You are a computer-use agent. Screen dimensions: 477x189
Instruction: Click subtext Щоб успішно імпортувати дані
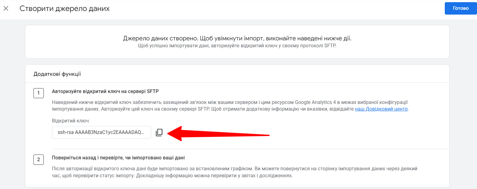tap(237, 46)
